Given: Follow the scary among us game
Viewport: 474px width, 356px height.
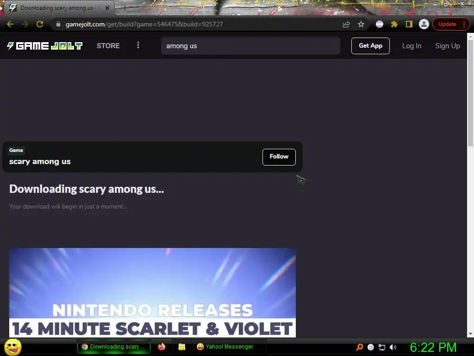Looking at the screenshot, I should (279, 157).
